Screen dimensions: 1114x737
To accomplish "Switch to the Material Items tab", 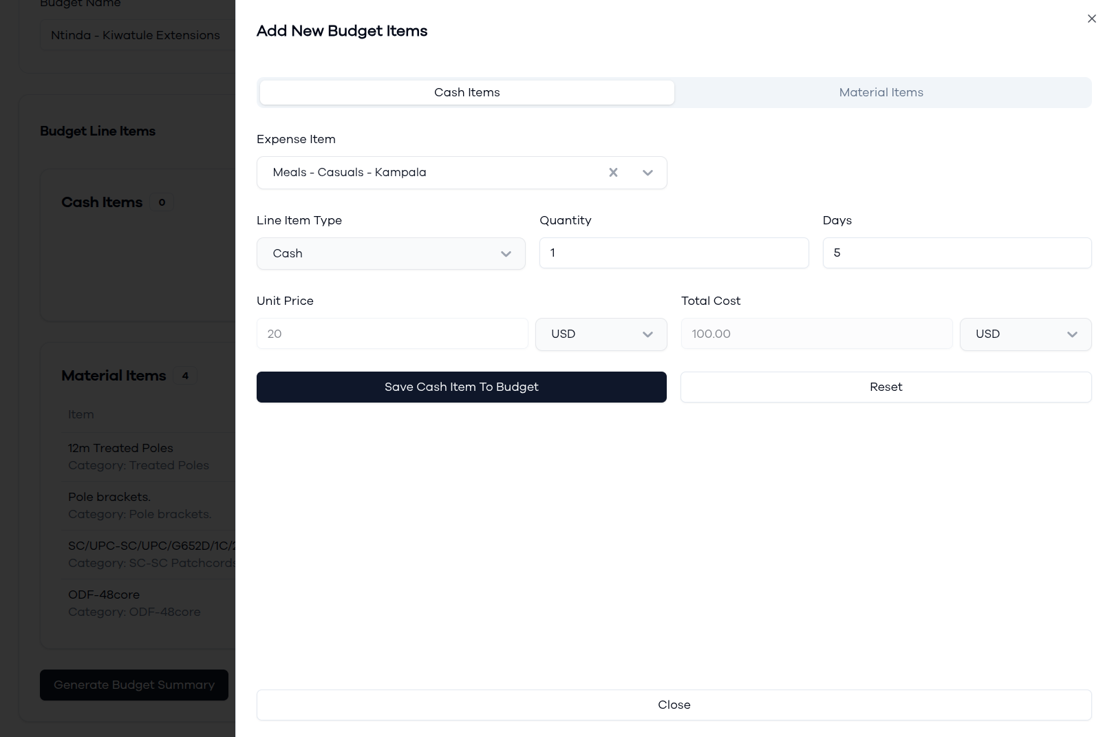I will 881,92.
